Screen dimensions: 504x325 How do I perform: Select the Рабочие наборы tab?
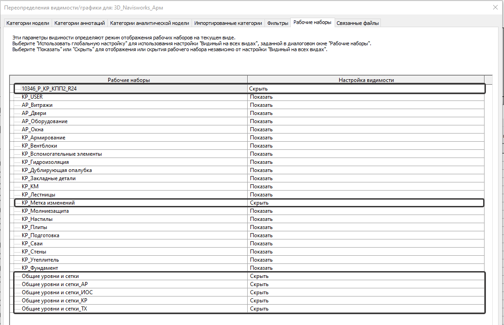[312, 22]
